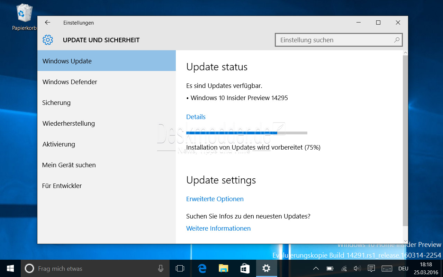The width and height of the screenshot is (443, 277).
Task: Open the Action Center notifications
Action: [x=371, y=268]
